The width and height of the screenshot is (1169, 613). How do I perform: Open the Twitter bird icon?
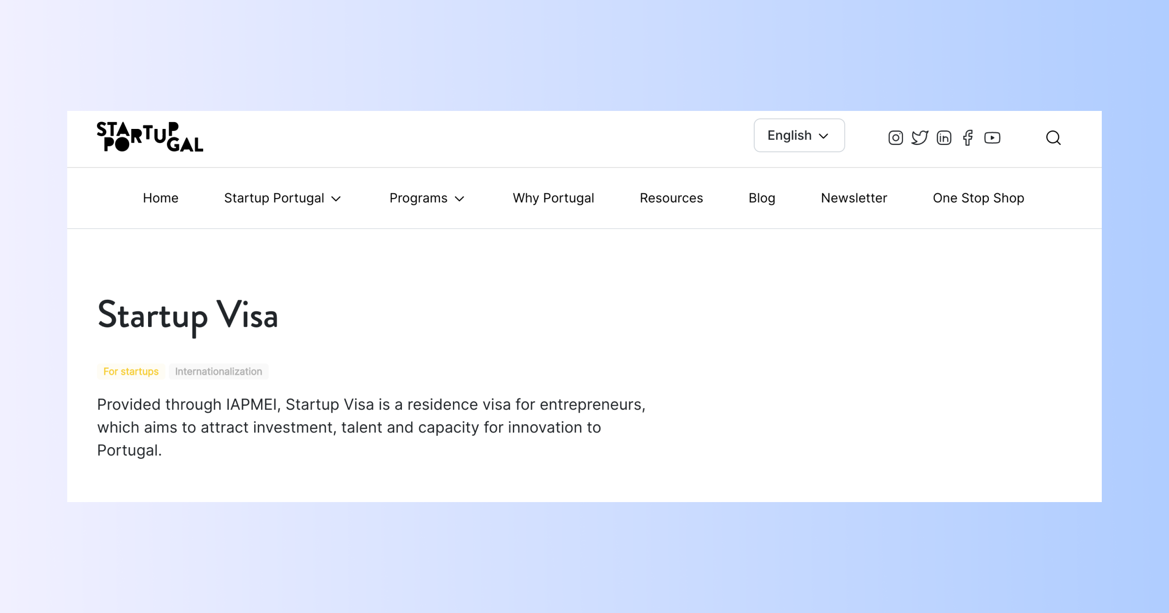point(920,138)
